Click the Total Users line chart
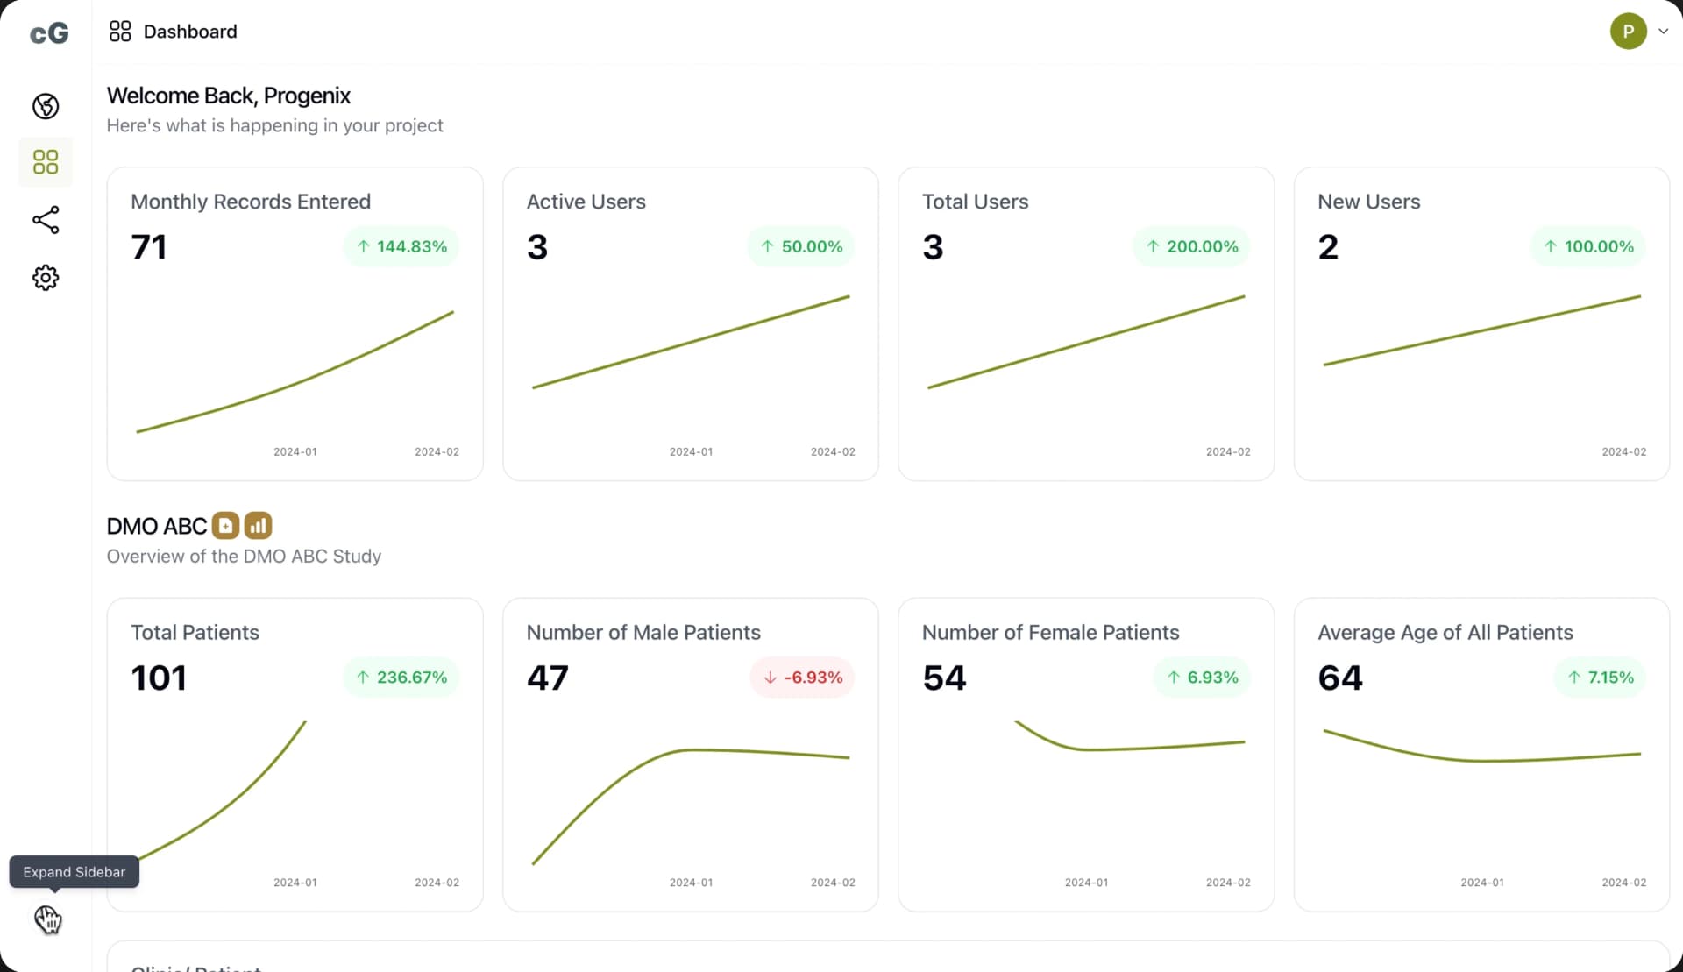 tap(1085, 343)
